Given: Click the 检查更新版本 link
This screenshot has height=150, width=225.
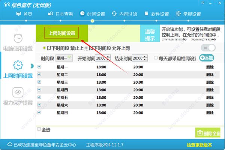Looking at the screenshot, I should (x=199, y=145).
